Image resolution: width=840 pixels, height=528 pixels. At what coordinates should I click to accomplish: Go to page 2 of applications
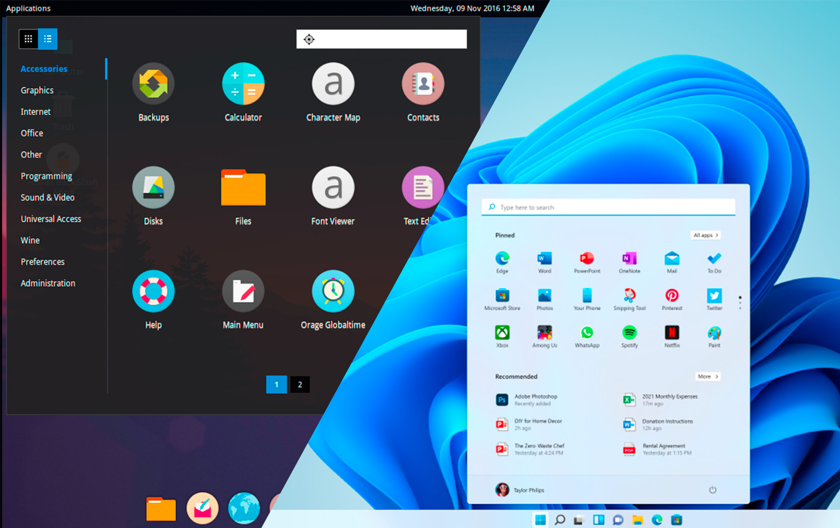300,384
